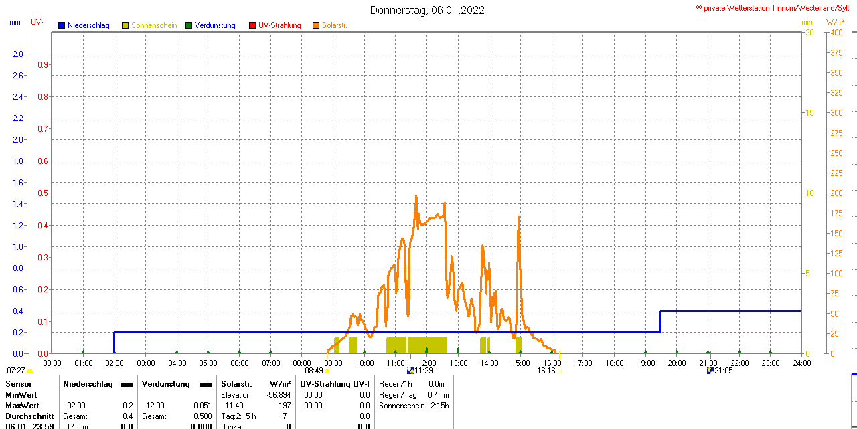The height and width of the screenshot is (429, 857).
Task: Click the sun icon next to 08:49
Action: 327,371
